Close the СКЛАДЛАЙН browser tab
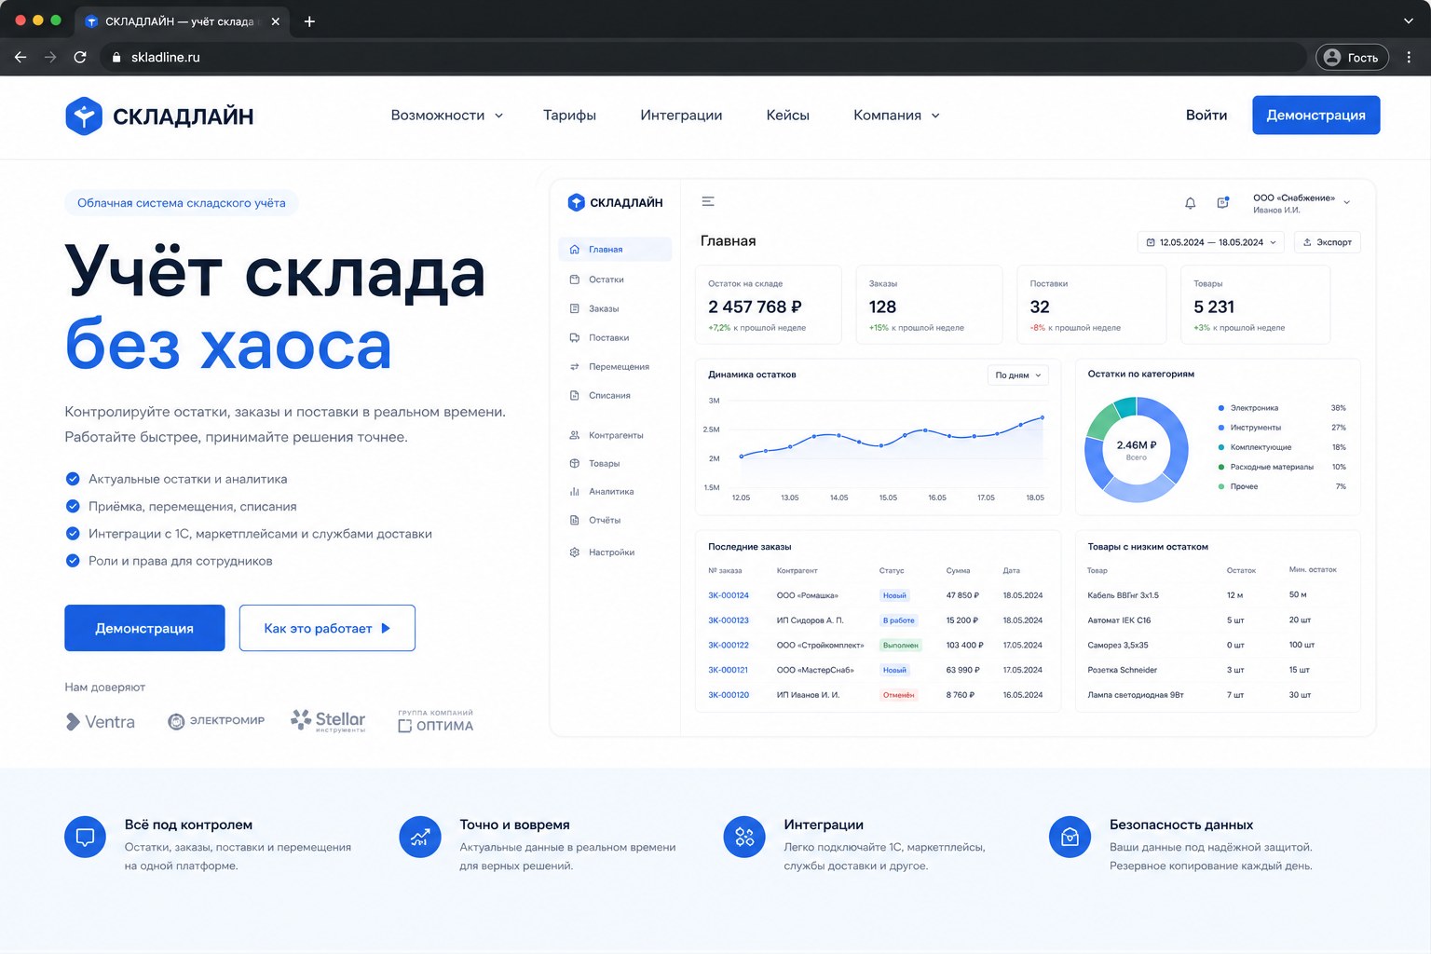Image resolution: width=1431 pixels, height=954 pixels. (x=275, y=21)
